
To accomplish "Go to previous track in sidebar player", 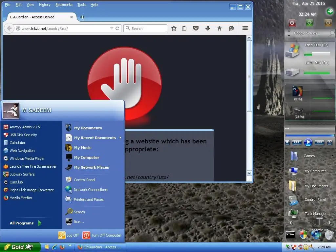I will tap(297, 142).
